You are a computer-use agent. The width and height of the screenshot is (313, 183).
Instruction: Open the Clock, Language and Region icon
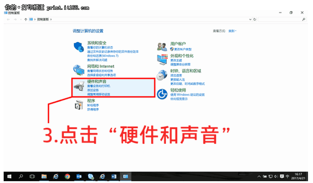pyautogui.click(x=162, y=75)
